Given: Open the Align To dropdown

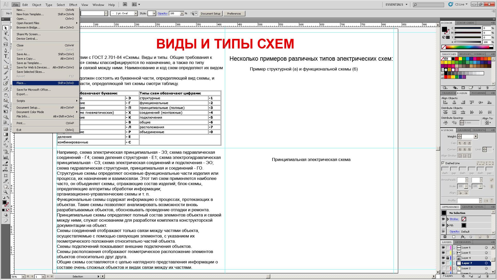Looking at the screenshot, I should coord(488,123).
